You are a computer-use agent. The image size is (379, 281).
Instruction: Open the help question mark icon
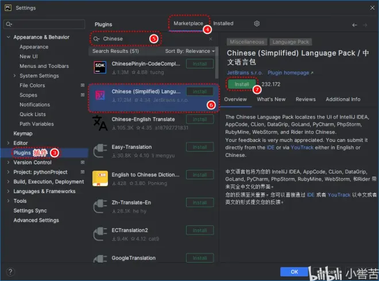tap(10, 272)
